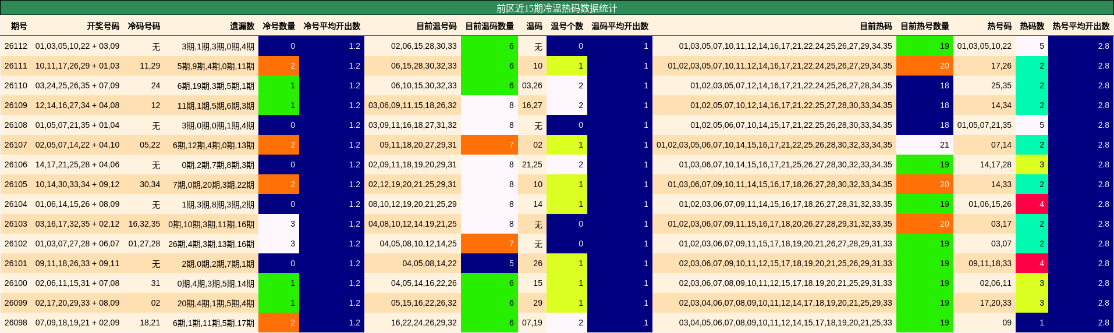1114x333 pixels.
Task: Select draw numbers 03,16,17,32,35 + 02,12
Action: pos(77,224)
